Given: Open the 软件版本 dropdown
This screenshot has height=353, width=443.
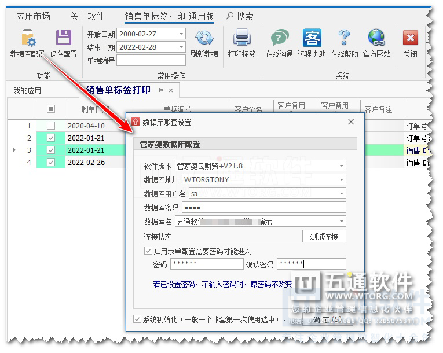Looking at the screenshot, I should [x=342, y=166].
